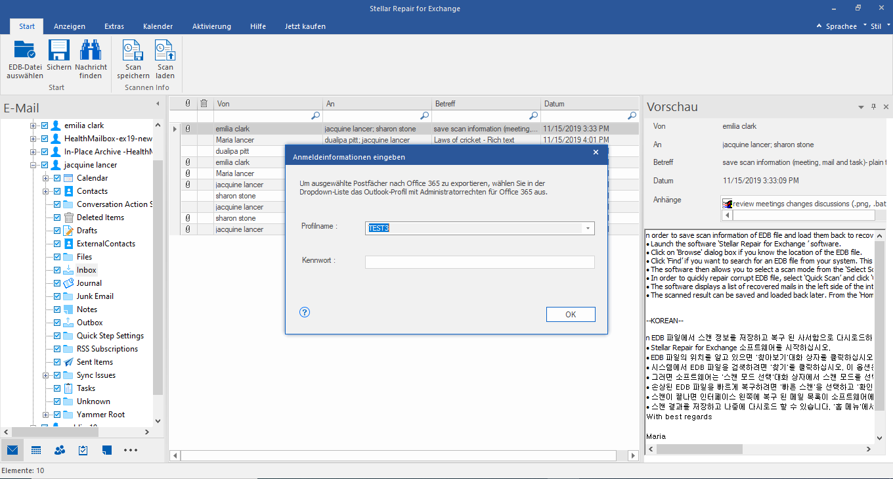893x479 pixels.
Task: Uncheck the Sent Items checkbox
Action: 57,362
